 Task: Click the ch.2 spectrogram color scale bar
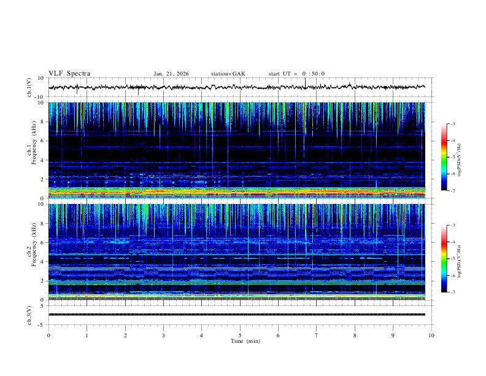point(444,259)
